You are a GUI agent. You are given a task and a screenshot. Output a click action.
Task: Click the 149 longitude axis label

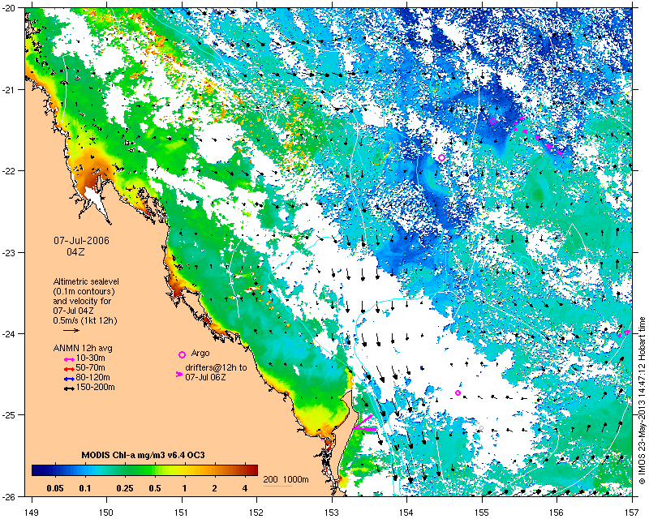pyautogui.click(x=32, y=513)
